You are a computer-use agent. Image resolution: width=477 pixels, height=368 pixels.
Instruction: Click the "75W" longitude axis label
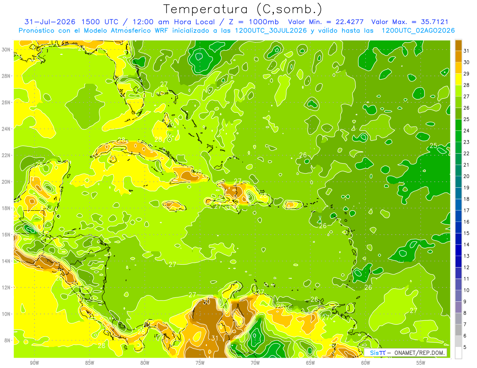tap(200, 363)
